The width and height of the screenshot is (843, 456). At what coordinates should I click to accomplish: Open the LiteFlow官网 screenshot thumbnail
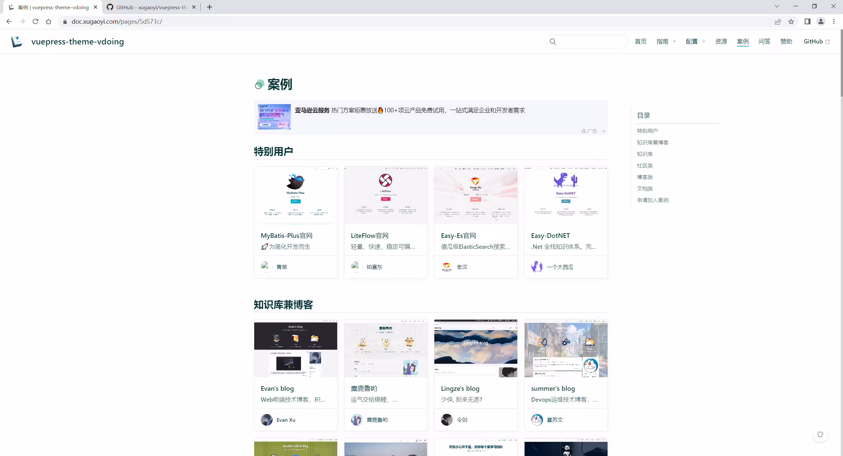pyautogui.click(x=386, y=195)
